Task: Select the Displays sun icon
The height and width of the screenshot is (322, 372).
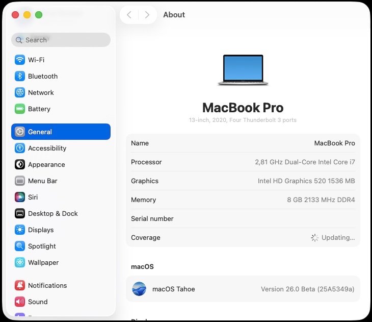Action: click(20, 230)
